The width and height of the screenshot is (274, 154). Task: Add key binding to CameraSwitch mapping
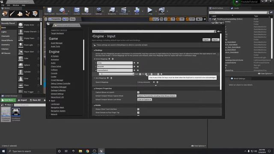pyautogui.click(x=134, y=70)
